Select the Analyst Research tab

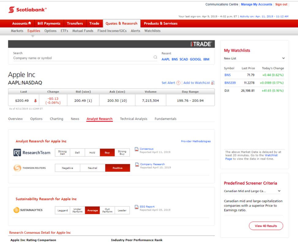99,119
